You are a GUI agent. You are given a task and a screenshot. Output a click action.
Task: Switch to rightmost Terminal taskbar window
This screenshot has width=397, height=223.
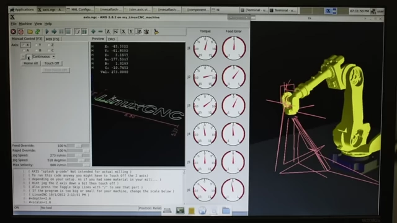coord(283,11)
